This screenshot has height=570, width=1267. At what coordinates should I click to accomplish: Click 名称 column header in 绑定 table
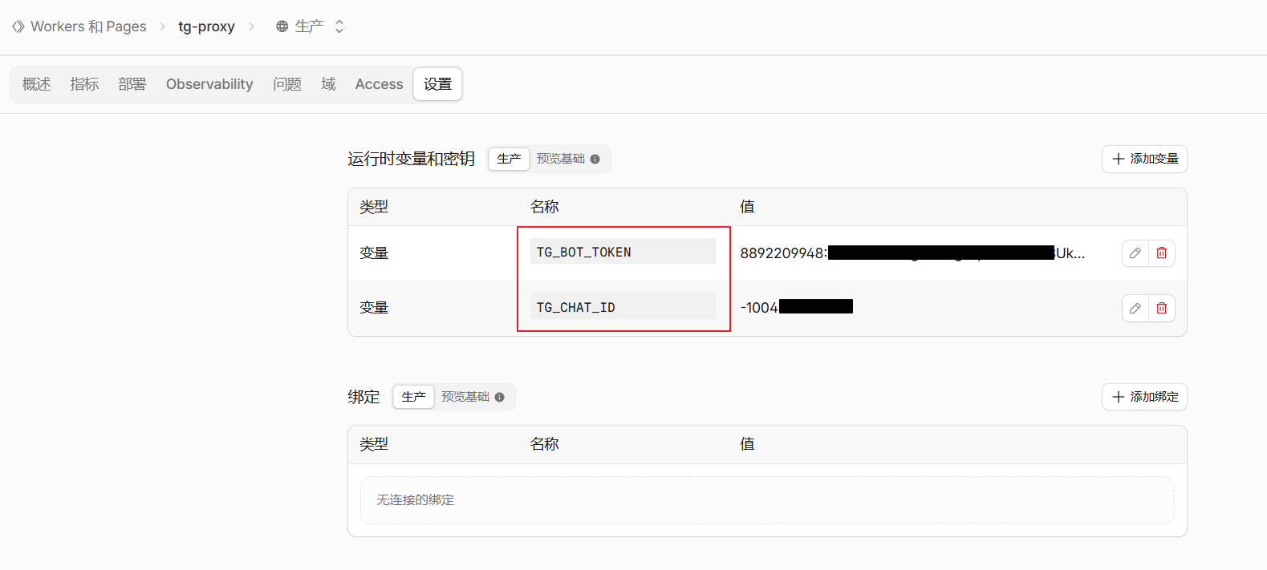tap(544, 444)
